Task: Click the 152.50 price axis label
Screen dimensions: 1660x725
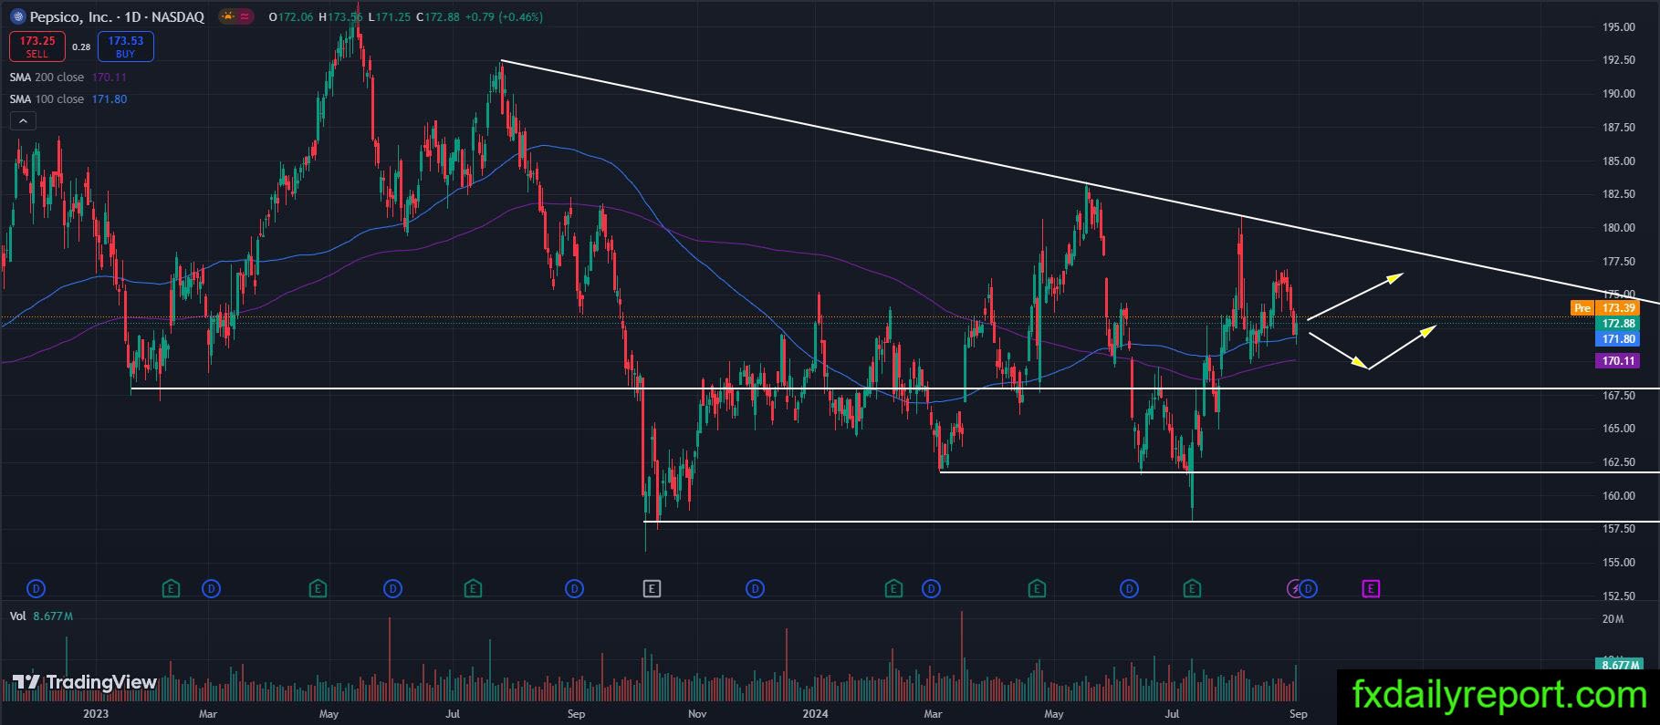Action: [x=1618, y=596]
